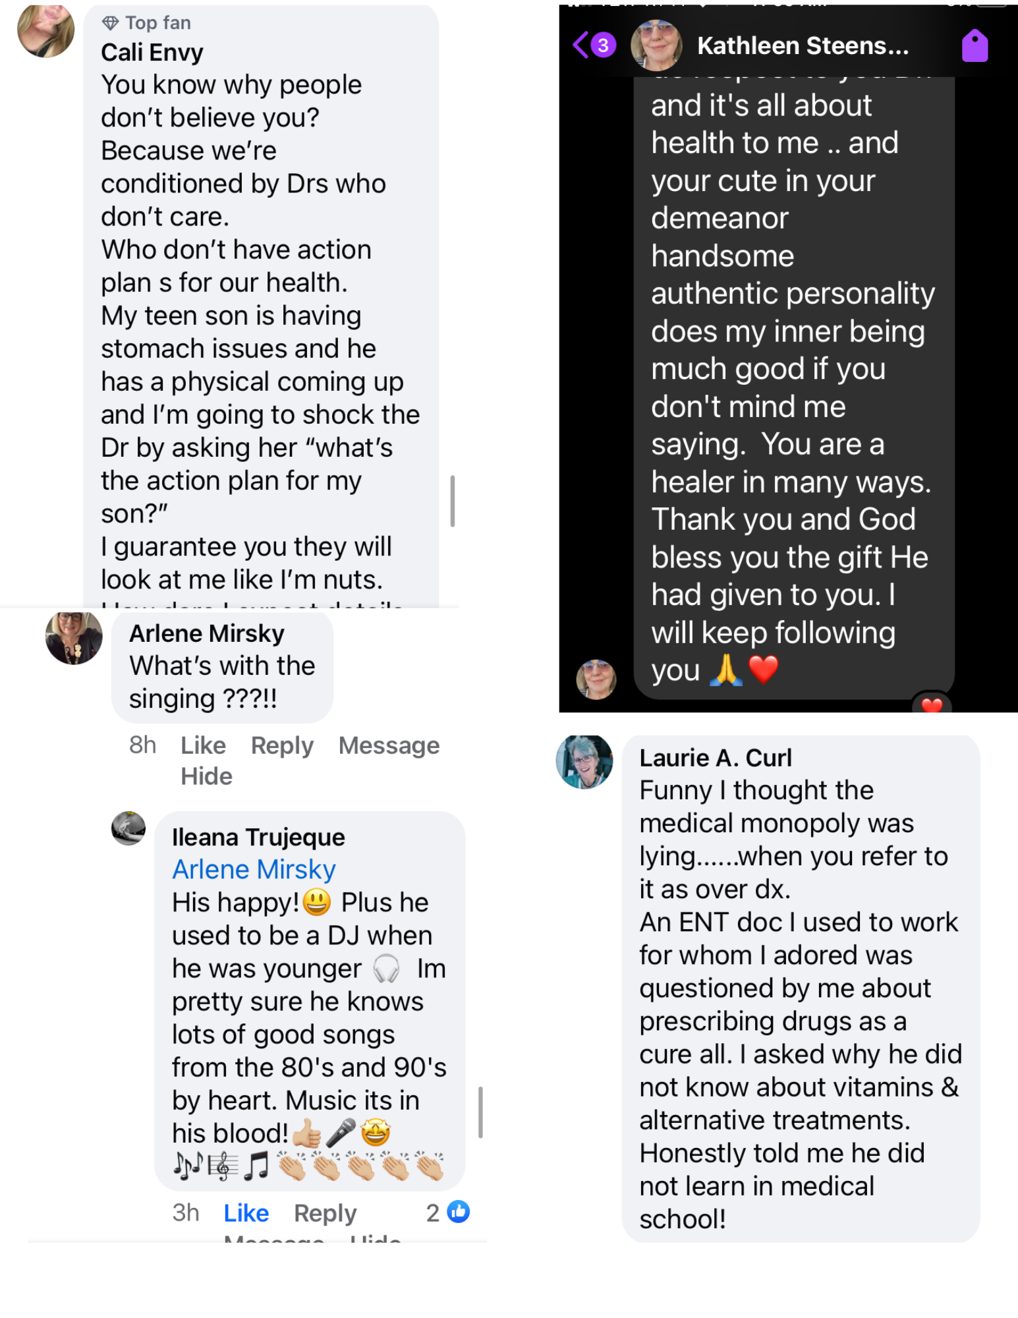
Task: Hide Arlene Mirsky's comment
Action: pos(206,776)
